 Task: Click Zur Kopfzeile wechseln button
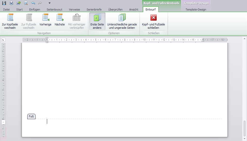[10, 21]
